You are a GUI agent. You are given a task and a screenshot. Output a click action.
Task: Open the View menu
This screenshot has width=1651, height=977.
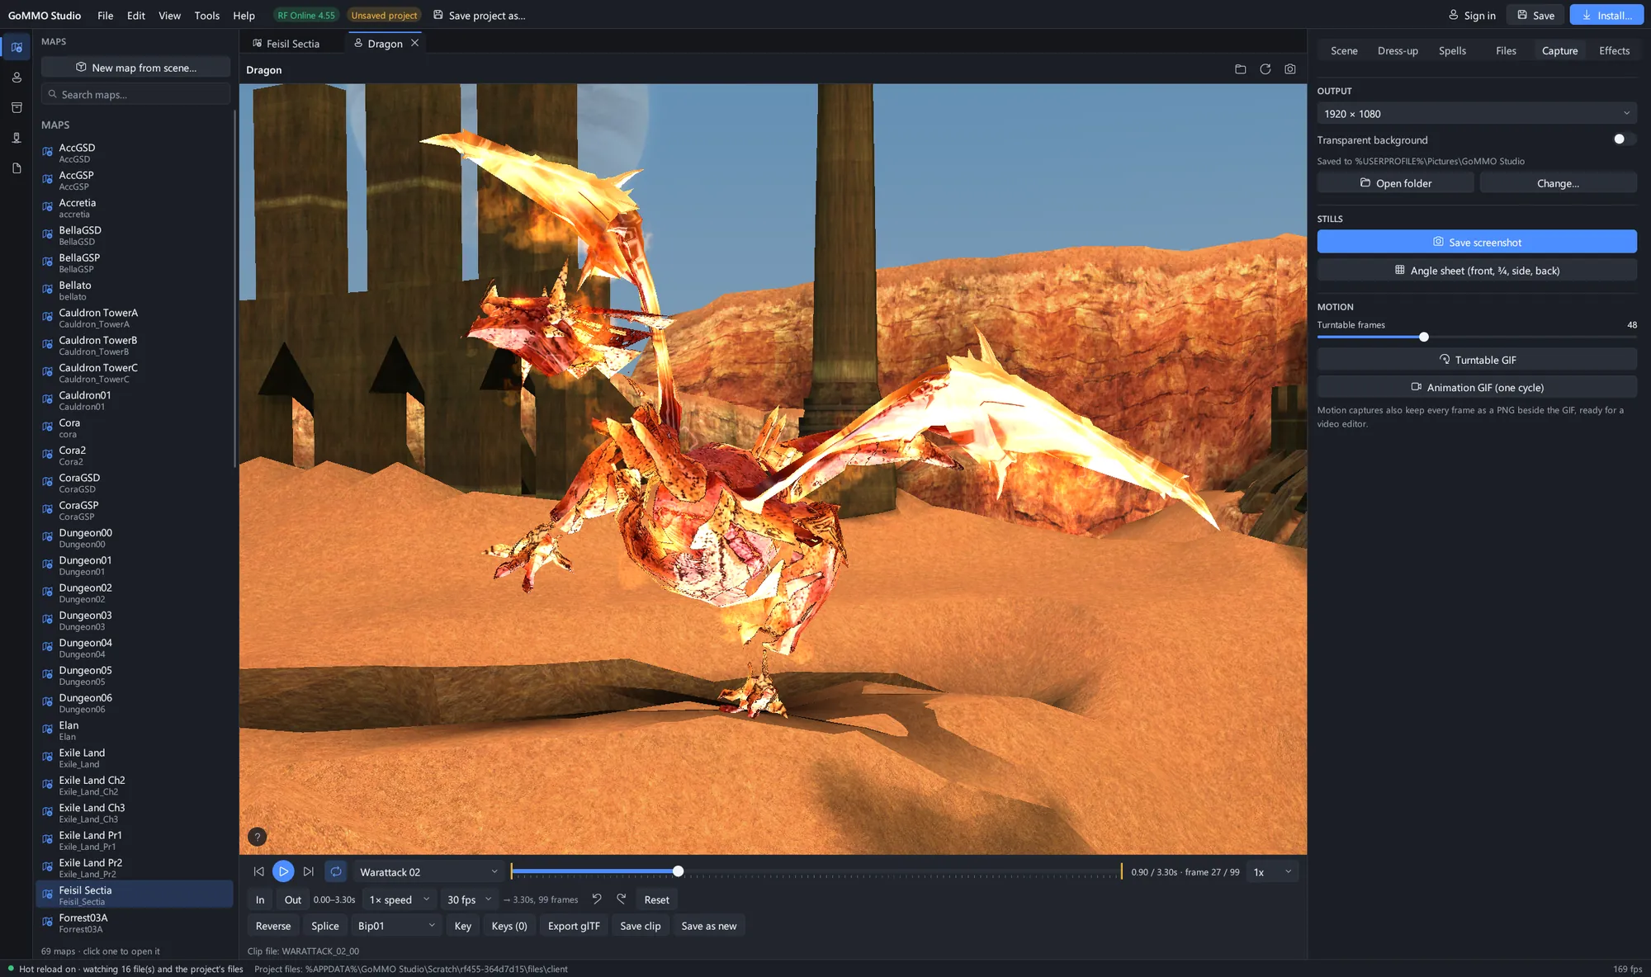pos(169,15)
